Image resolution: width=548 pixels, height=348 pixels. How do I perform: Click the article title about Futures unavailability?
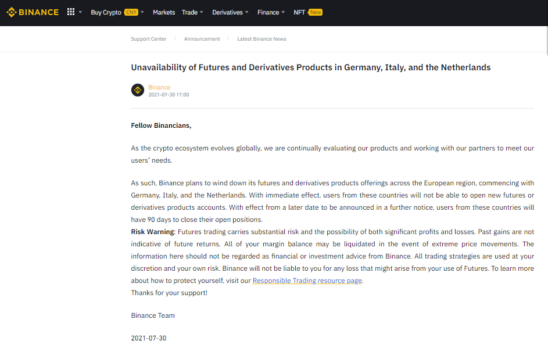311,67
